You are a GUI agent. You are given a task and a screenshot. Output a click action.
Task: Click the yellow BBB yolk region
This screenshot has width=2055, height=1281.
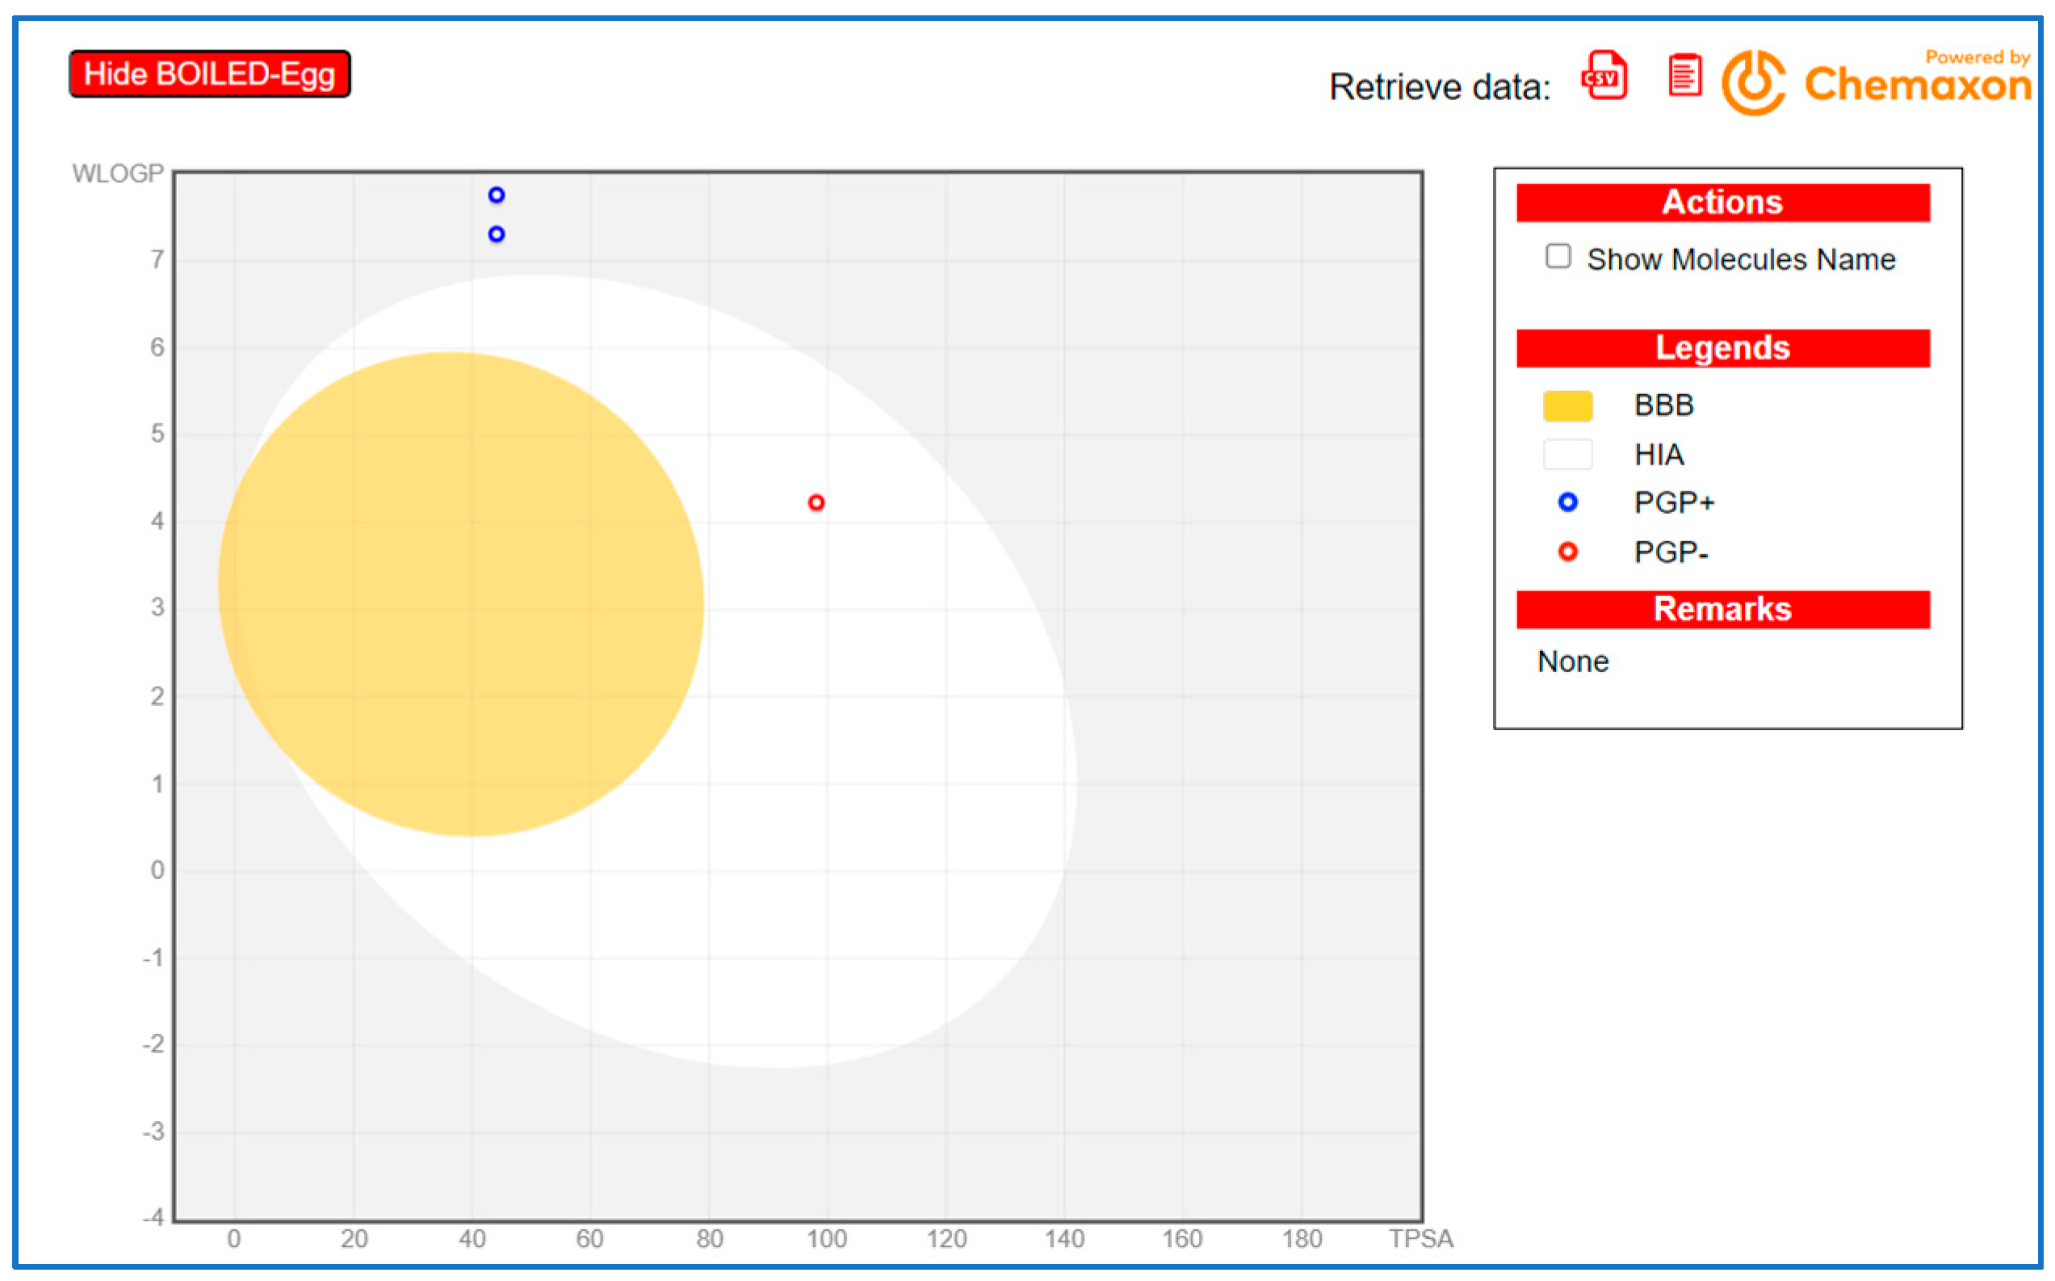coord(461,593)
